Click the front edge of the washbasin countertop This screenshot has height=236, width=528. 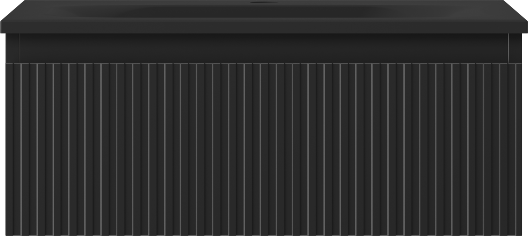[264, 27]
